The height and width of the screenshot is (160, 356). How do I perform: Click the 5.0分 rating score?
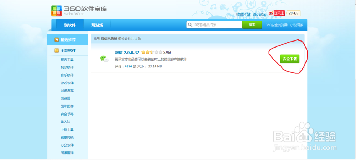(167, 52)
